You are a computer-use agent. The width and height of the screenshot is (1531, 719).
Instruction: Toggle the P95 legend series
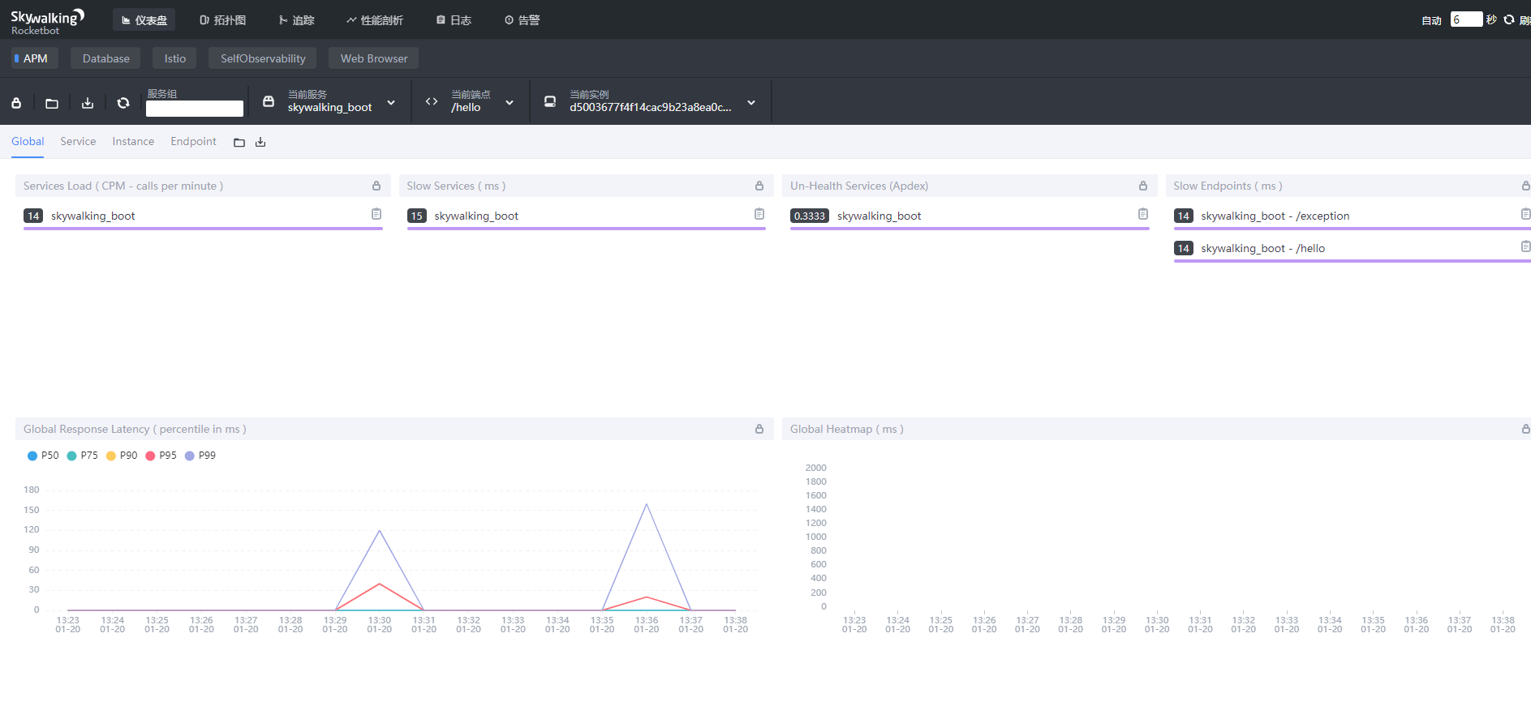tap(161, 456)
